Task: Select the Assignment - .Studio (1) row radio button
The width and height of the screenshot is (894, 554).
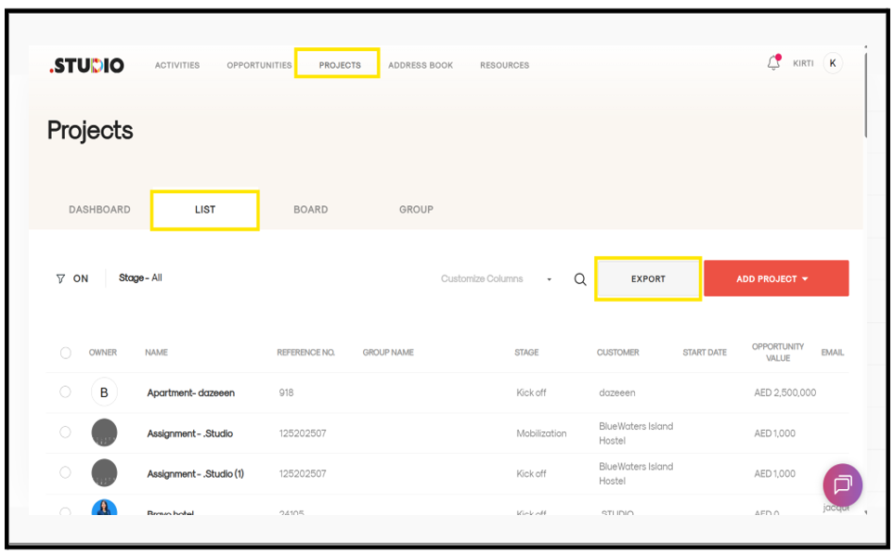Action: pyautogui.click(x=66, y=472)
